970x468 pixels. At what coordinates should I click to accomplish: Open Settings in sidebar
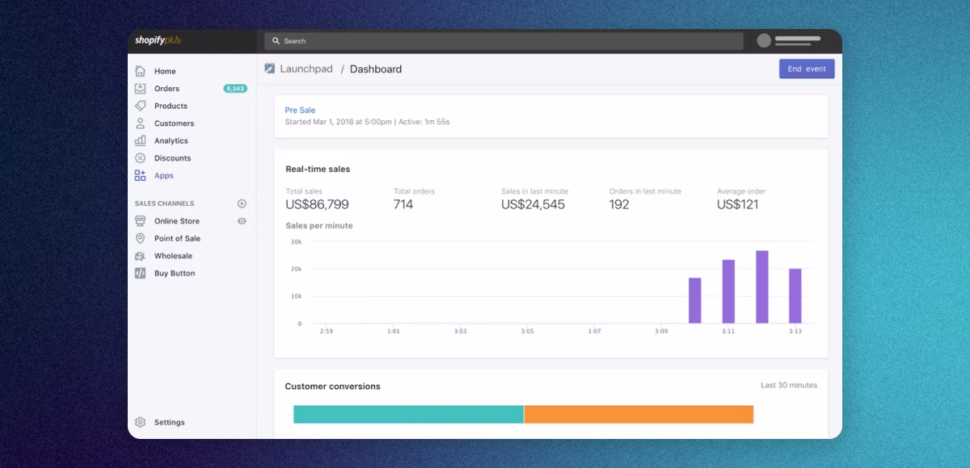[170, 422]
